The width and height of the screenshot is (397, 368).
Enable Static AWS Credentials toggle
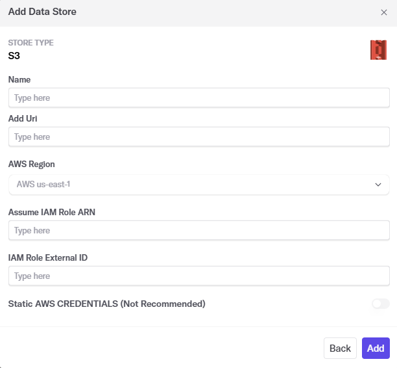(380, 304)
